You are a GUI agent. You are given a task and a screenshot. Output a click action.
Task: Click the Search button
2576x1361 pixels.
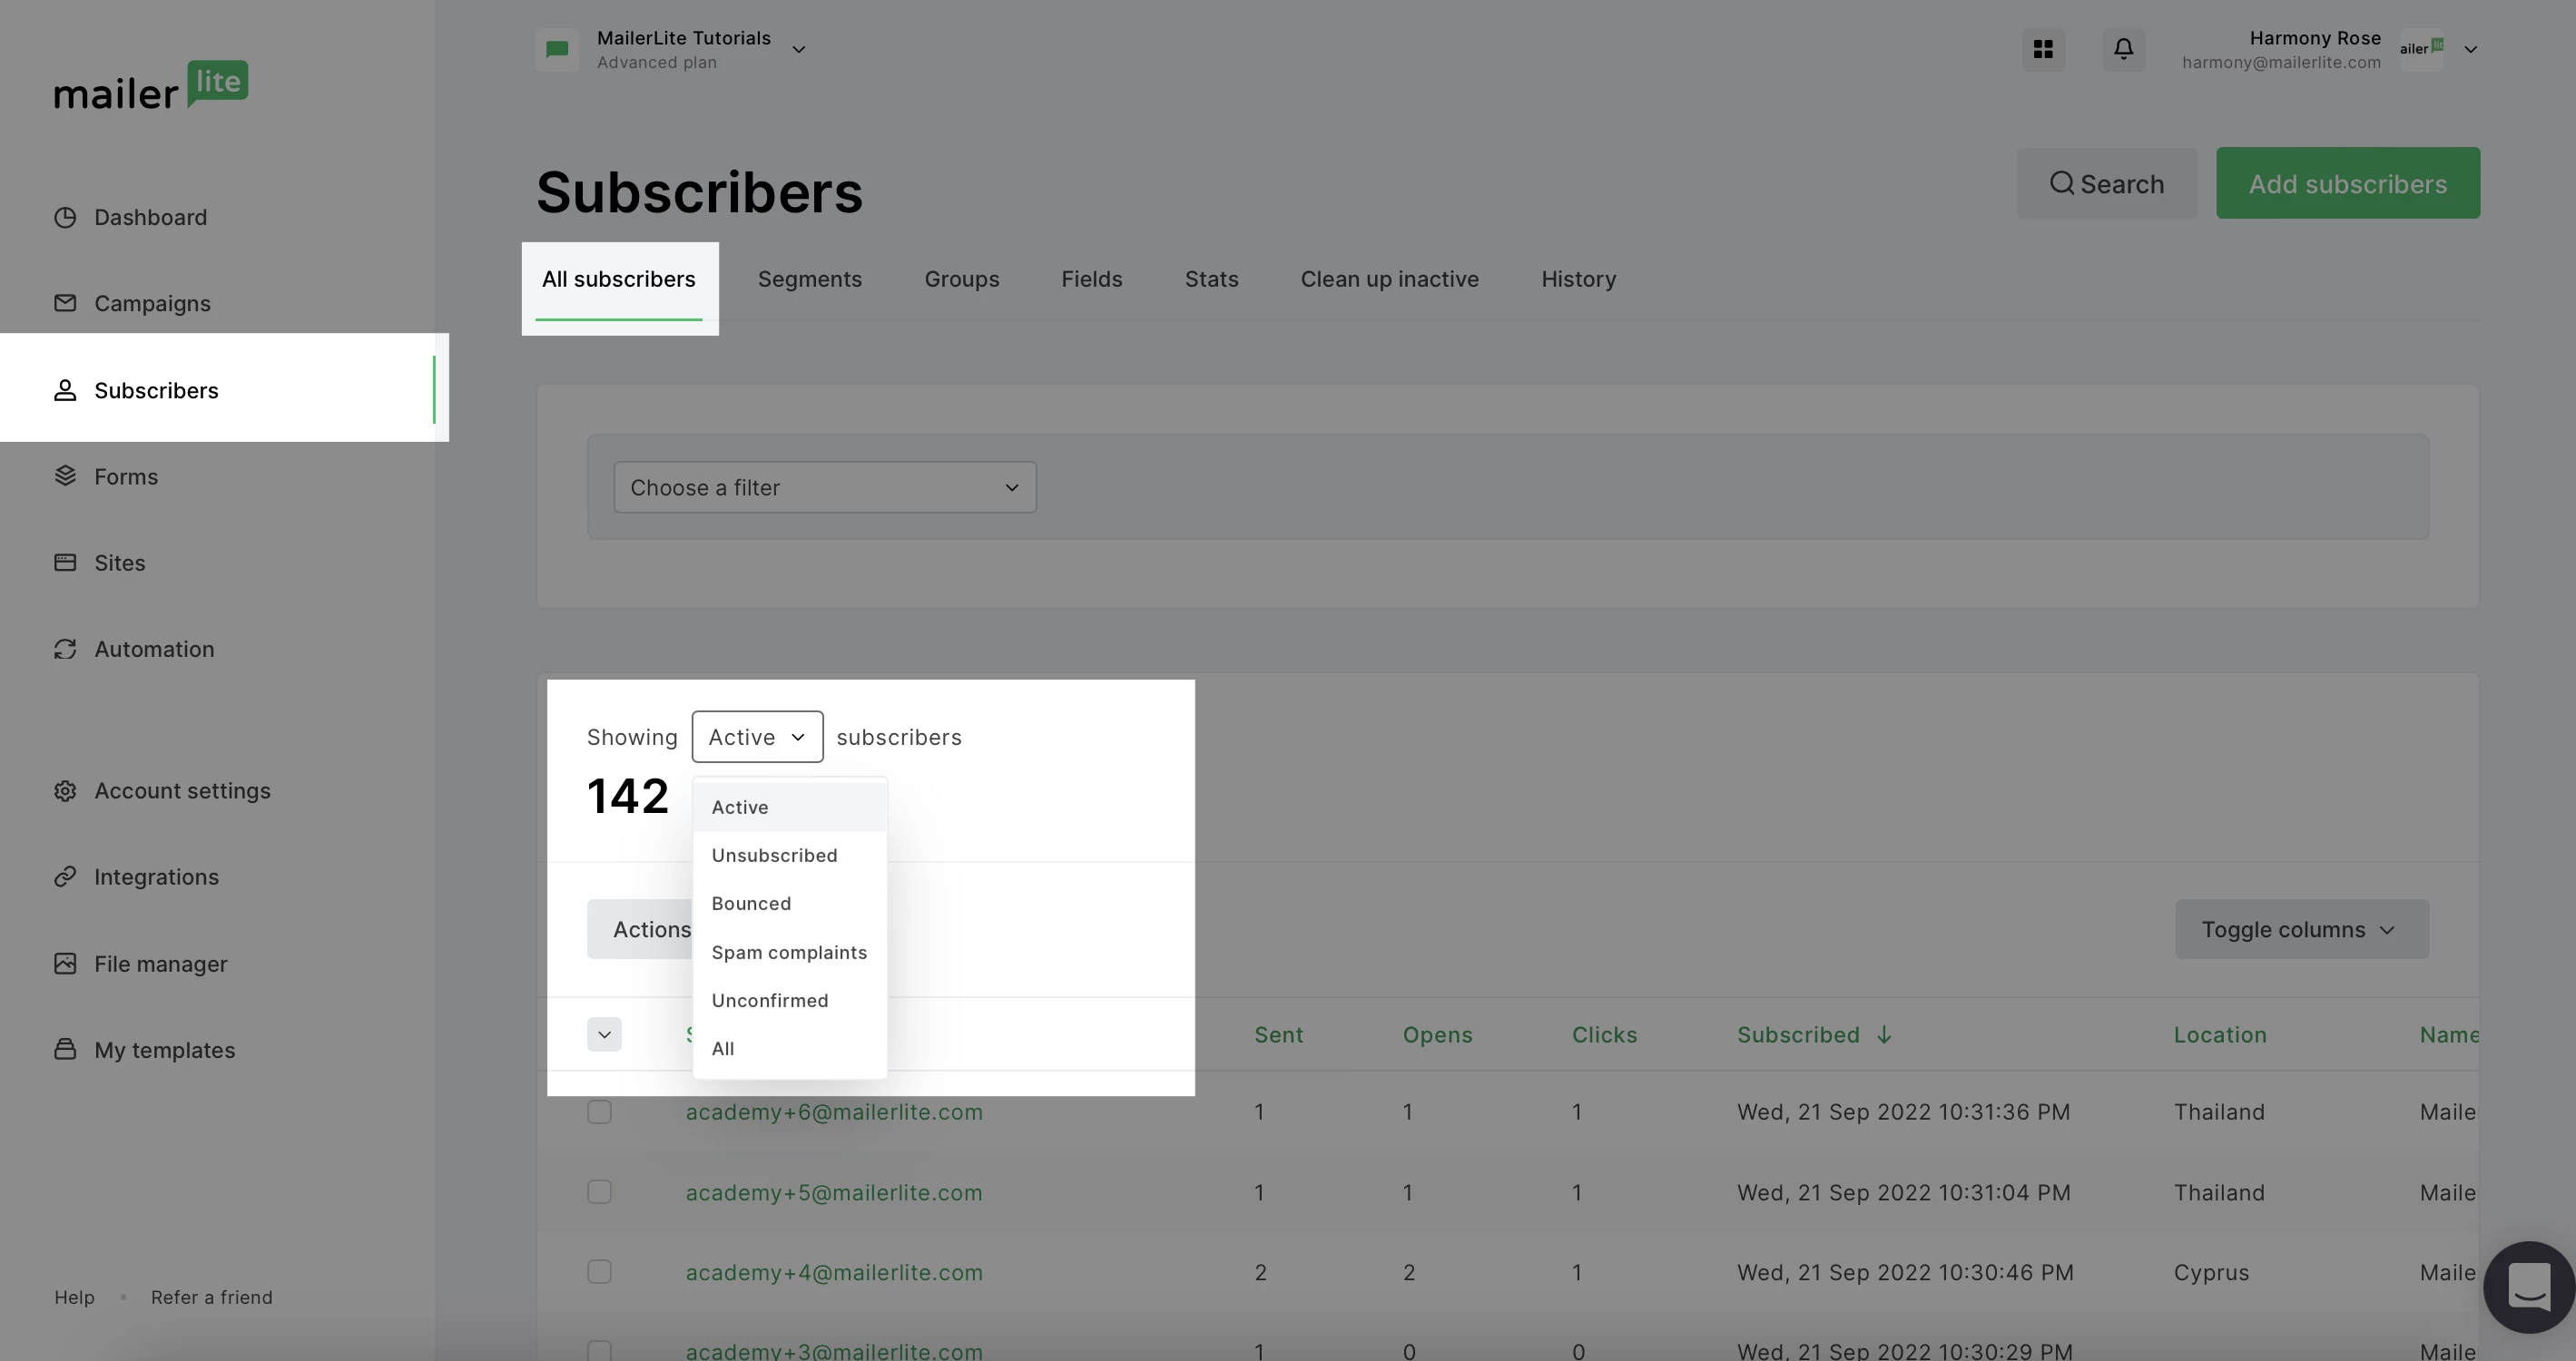(2106, 184)
